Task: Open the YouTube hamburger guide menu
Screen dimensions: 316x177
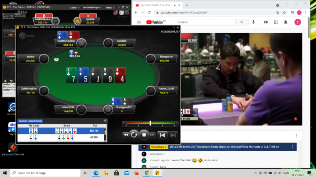Action: pos(139,22)
